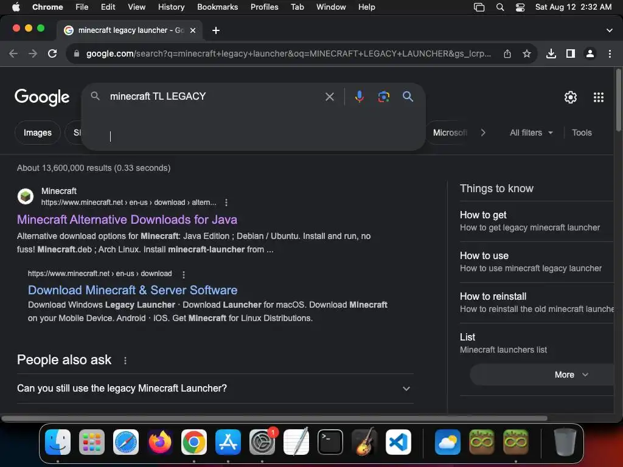
Task: Open GarageBand from the Dock
Action: (x=364, y=442)
